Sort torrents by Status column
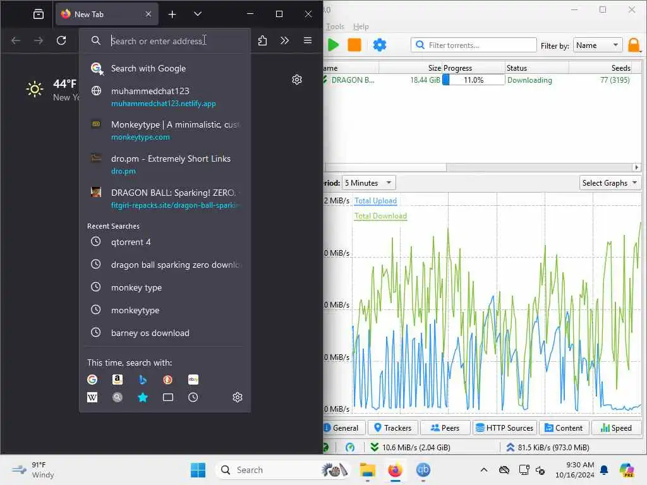The height and width of the screenshot is (485, 647). (x=537, y=68)
